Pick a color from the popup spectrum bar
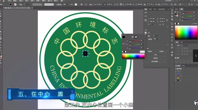Image resolution: width=198 pixels, height=110 pixels. 133,56
